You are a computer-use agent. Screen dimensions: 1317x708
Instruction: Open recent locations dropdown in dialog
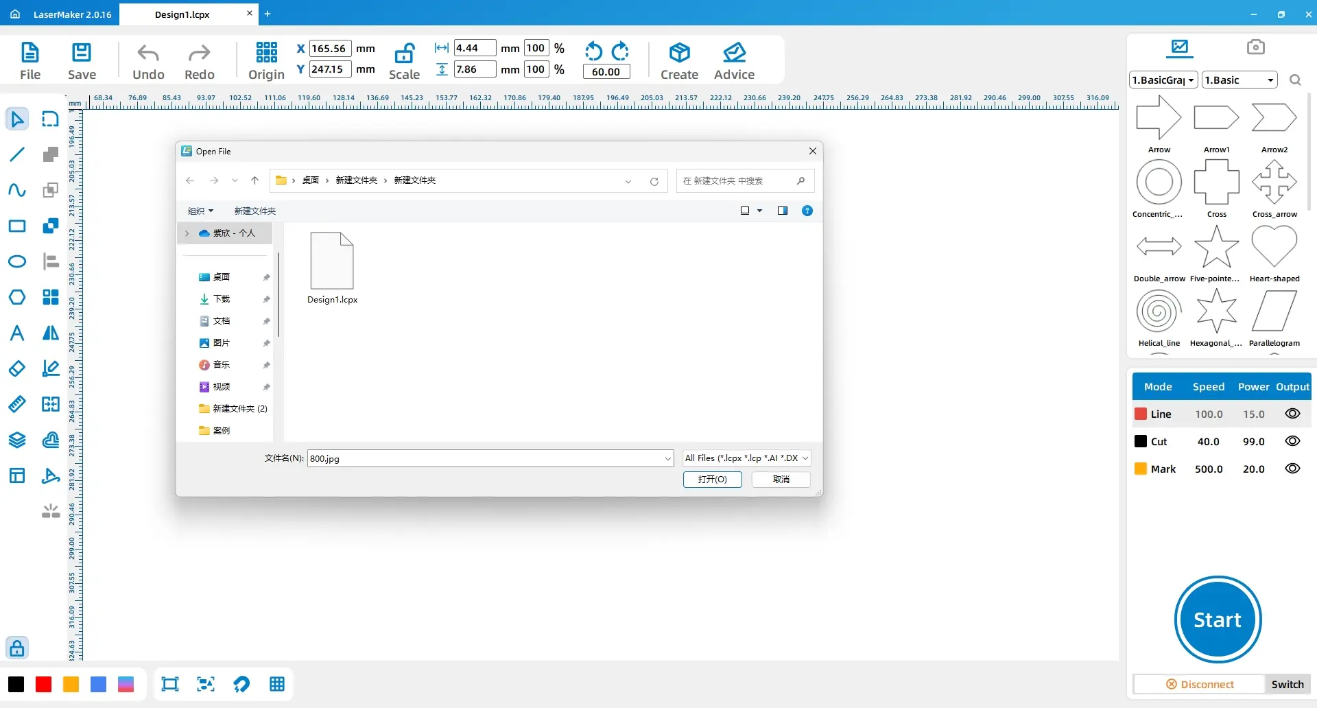(x=235, y=180)
